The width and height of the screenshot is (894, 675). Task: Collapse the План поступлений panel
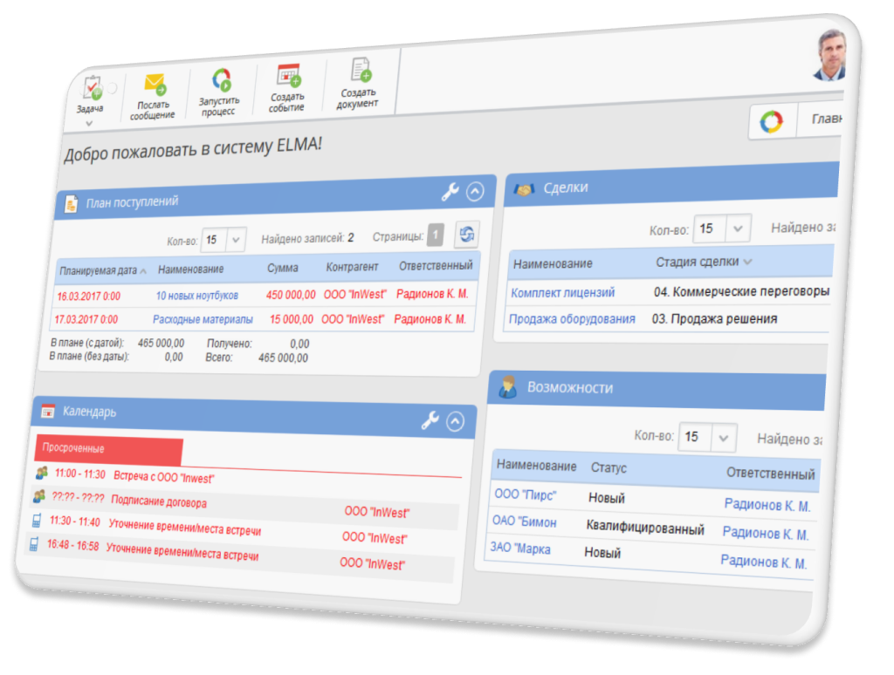pyautogui.click(x=474, y=192)
